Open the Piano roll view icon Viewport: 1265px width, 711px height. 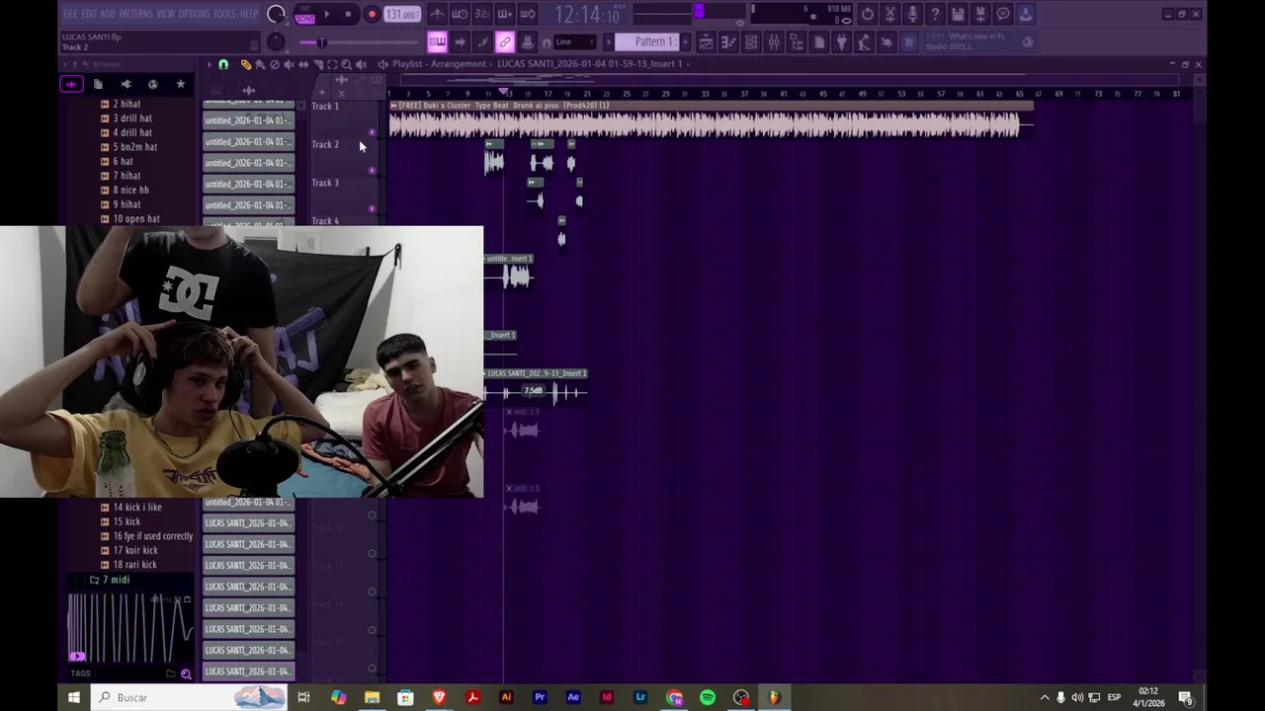tap(728, 41)
